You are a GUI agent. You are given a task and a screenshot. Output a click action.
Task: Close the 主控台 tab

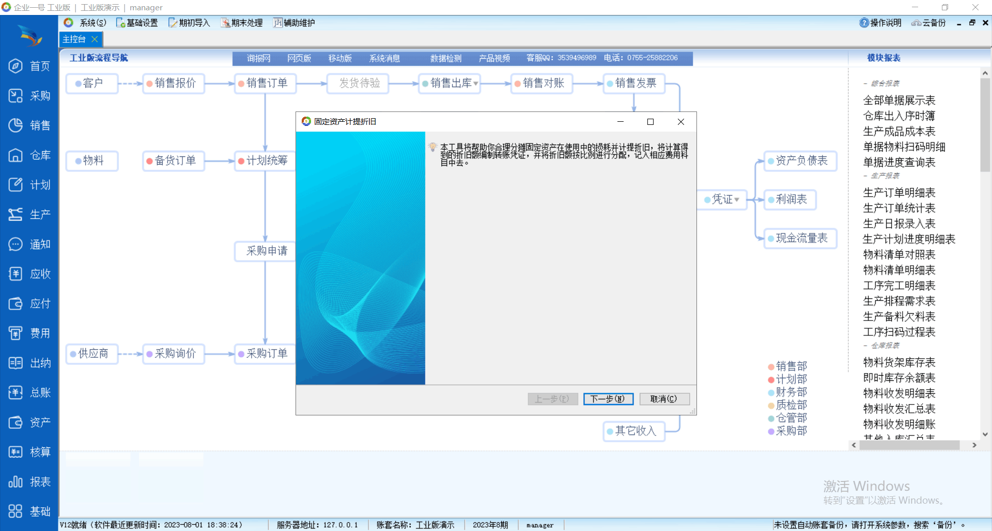(x=95, y=39)
